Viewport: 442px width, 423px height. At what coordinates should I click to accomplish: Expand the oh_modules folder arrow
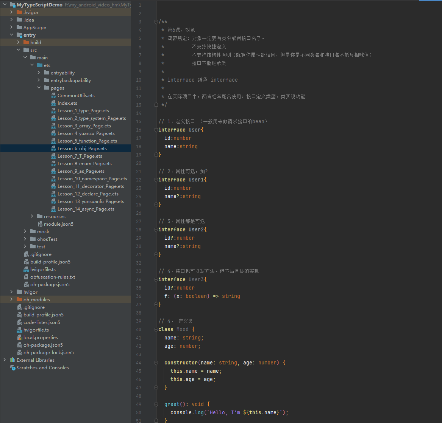pos(11,299)
